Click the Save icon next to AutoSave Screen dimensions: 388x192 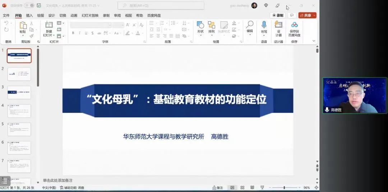pyautogui.click(x=39, y=5)
